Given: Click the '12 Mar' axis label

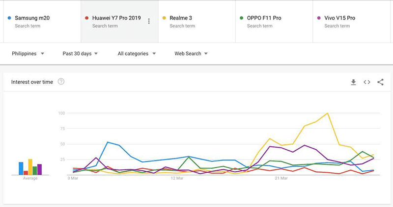Looking at the screenshot, I should click(177, 178).
